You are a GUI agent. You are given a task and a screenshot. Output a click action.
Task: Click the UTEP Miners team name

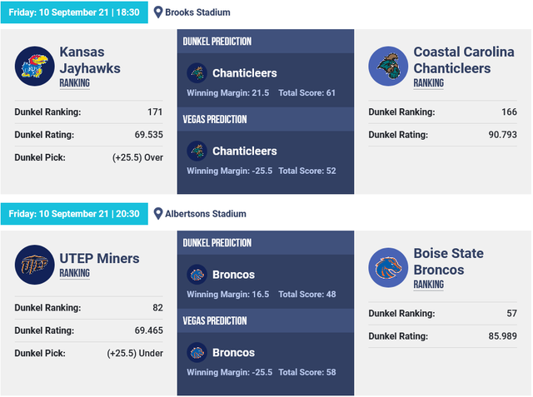[x=99, y=259]
